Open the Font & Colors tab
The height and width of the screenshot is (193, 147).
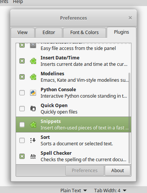point(84,33)
